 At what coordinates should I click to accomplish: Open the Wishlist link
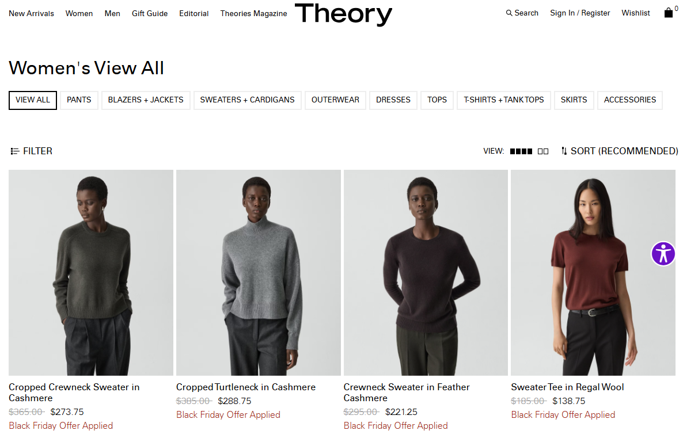click(636, 13)
